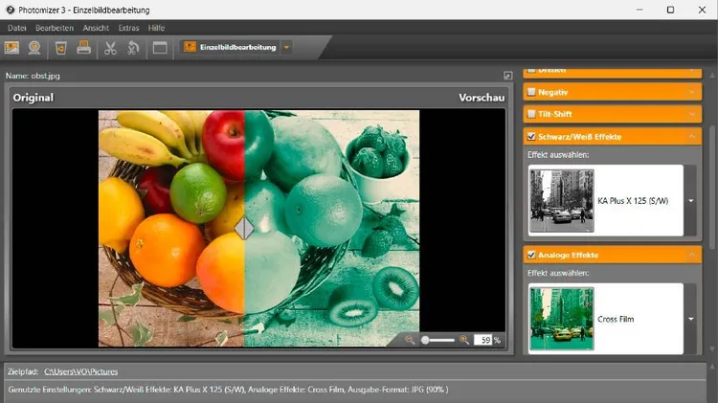The width and height of the screenshot is (718, 403).
Task: Enable the Negativ effect checkbox
Action: 530,93
